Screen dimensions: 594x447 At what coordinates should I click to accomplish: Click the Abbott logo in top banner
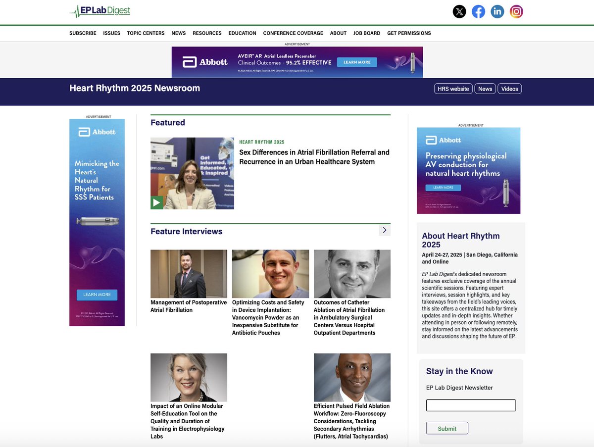pos(205,62)
